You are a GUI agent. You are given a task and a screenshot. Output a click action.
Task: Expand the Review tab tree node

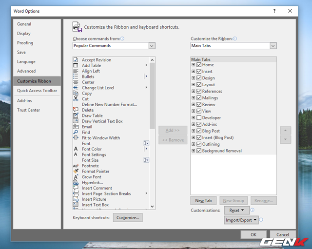193,104
